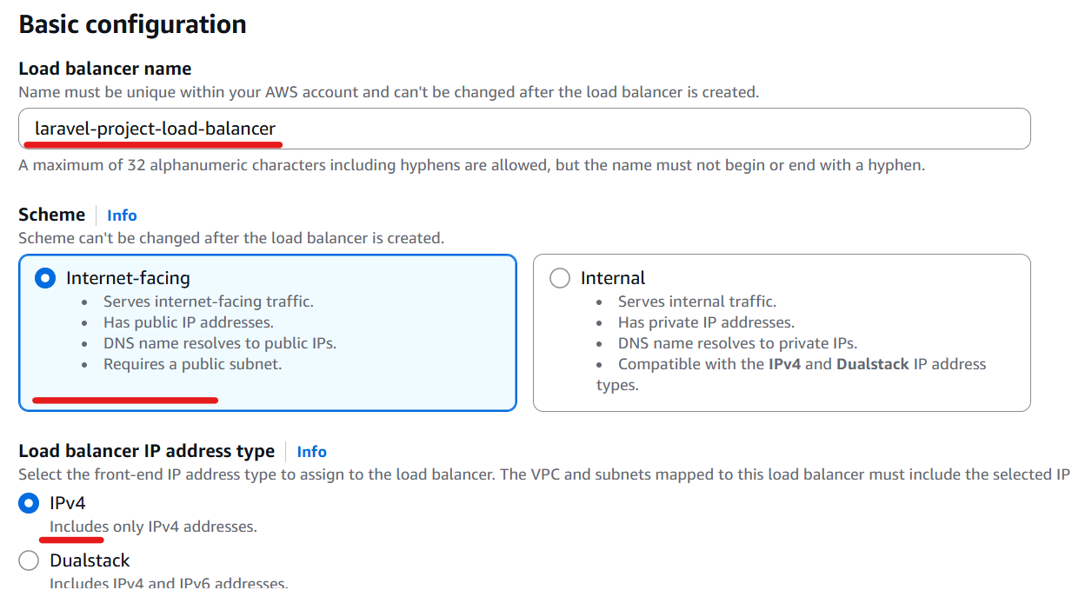Click the "Load balancer name" field label
1072x590 pixels.
click(x=105, y=69)
